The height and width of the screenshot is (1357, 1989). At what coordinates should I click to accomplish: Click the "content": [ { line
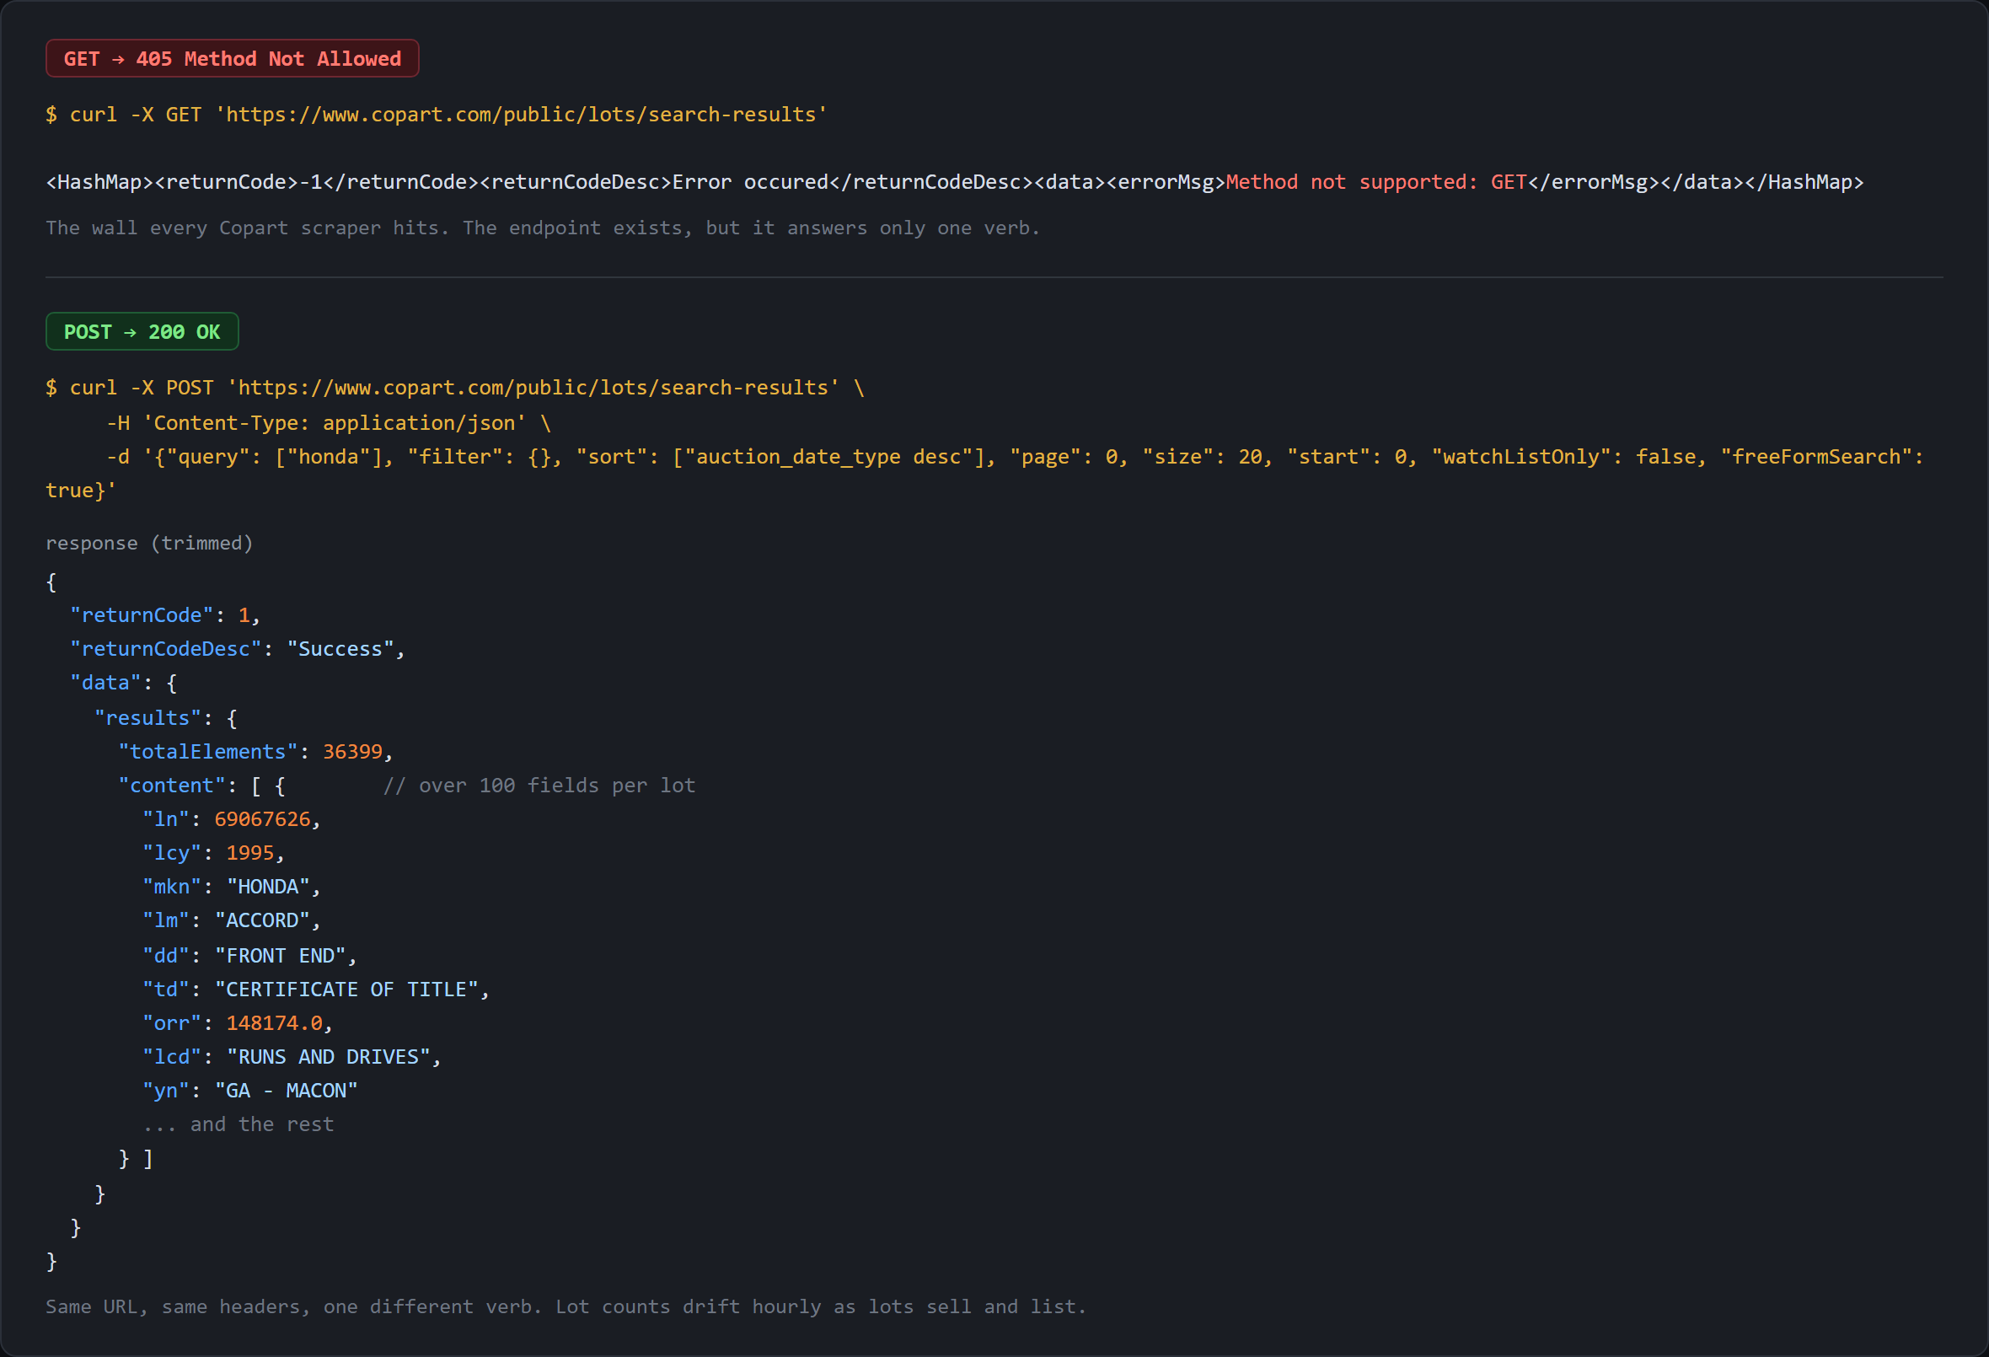tap(202, 785)
